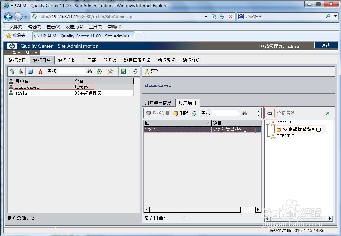This screenshot has height=236, width=341.
Task: Click the red person toolbar icon
Action: tap(40, 71)
